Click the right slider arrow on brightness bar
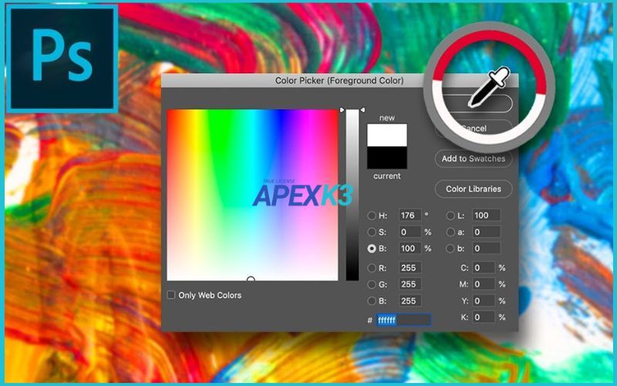Viewport: 617px width, 386px height. click(362, 110)
